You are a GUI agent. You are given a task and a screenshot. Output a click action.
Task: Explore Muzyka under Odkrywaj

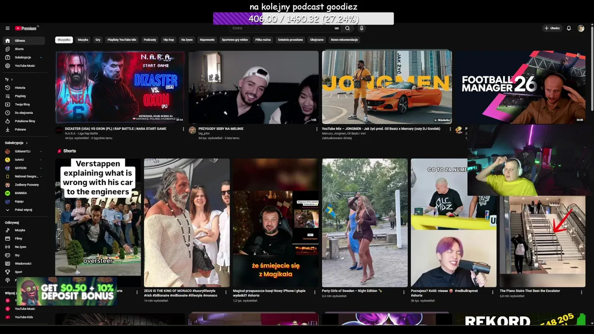point(23,230)
